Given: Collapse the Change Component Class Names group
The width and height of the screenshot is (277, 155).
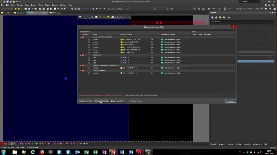Looking at the screenshot, I should point(81,65).
